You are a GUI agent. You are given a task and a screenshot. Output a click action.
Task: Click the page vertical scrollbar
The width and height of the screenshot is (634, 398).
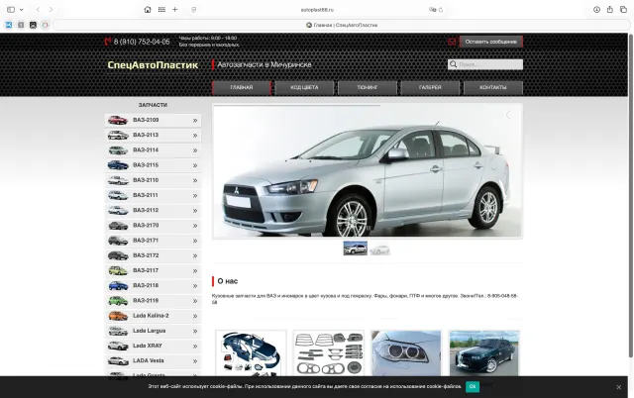click(630, 196)
